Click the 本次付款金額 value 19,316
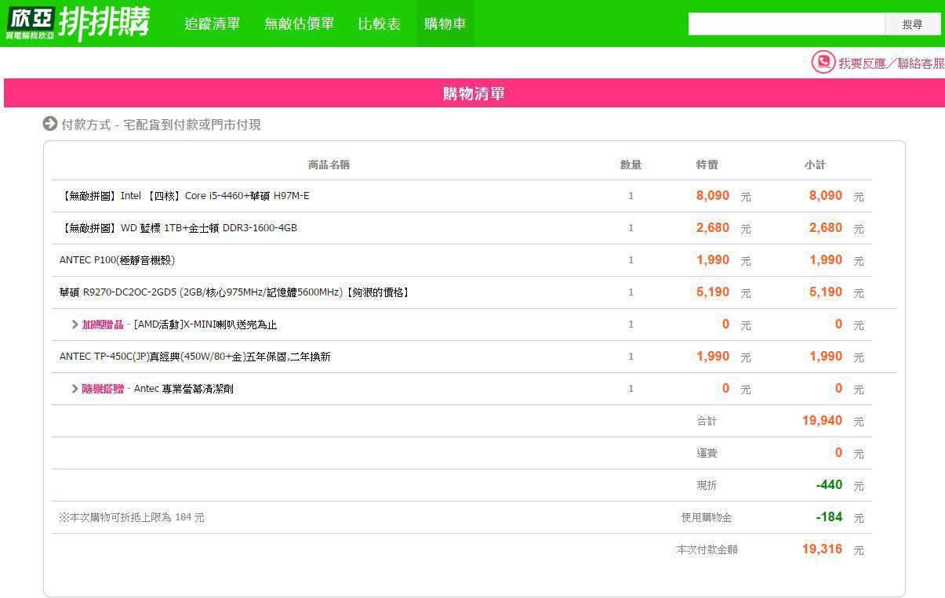945x598 pixels. pyautogui.click(x=822, y=549)
